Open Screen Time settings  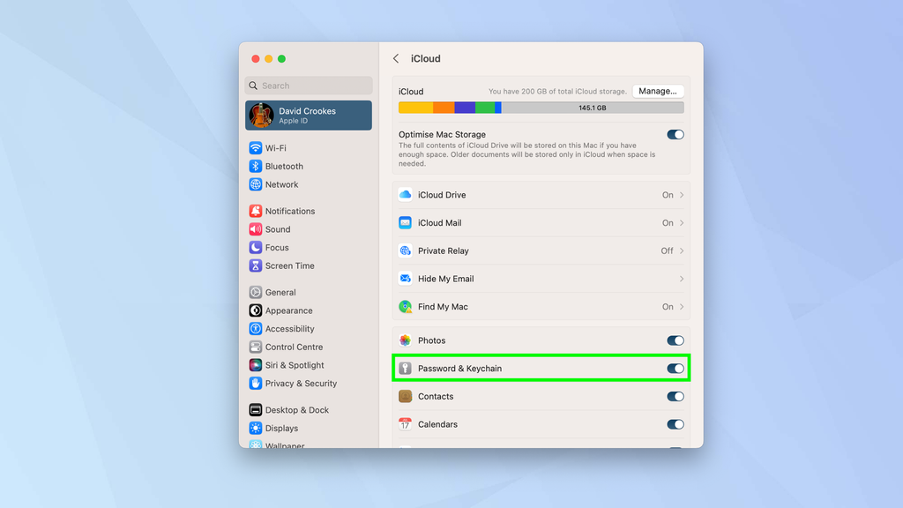pos(257,265)
